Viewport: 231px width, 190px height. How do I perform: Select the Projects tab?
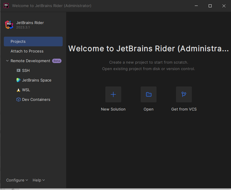tap(33, 41)
